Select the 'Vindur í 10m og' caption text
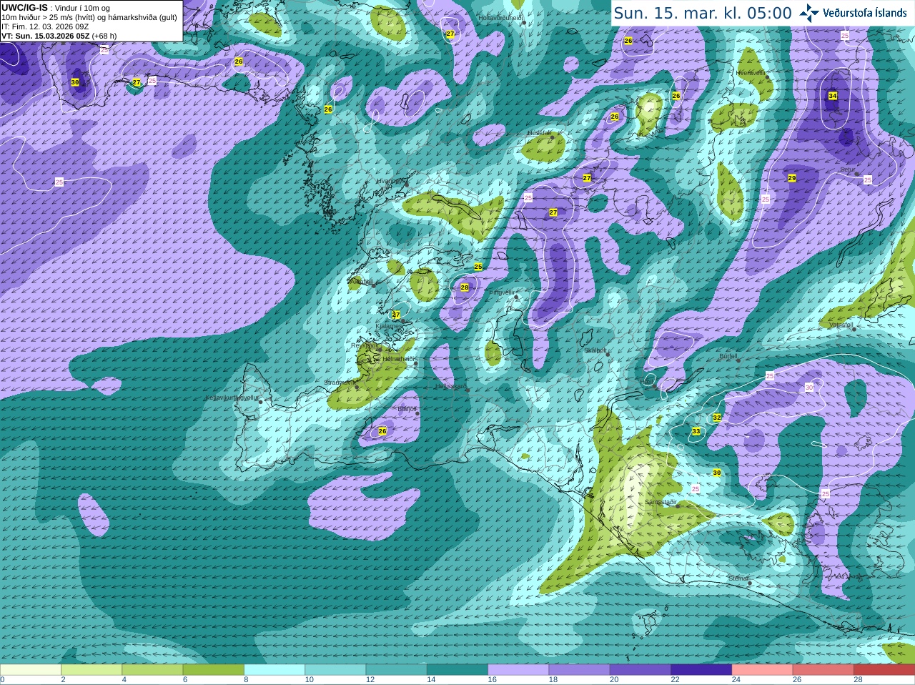The image size is (915, 685). click(x=82, y=8)
